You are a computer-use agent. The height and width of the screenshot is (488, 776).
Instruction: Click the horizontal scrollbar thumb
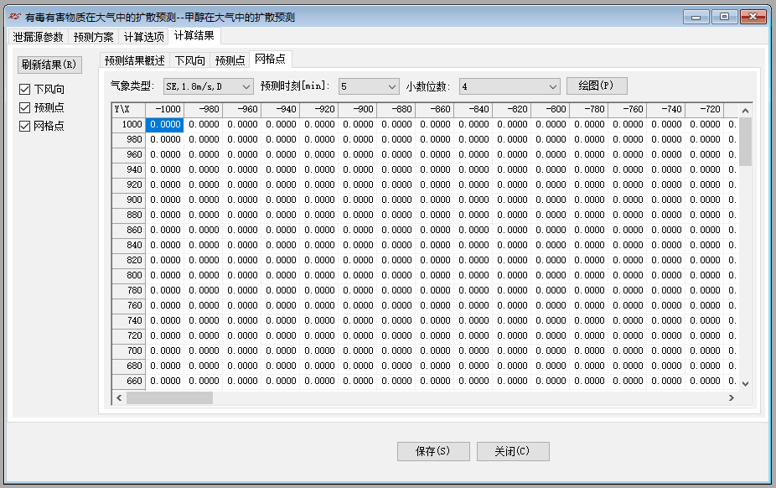click(x=170, y=398)
